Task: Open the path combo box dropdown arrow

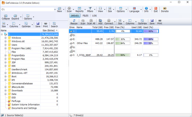Action: [x=55, y=9]
